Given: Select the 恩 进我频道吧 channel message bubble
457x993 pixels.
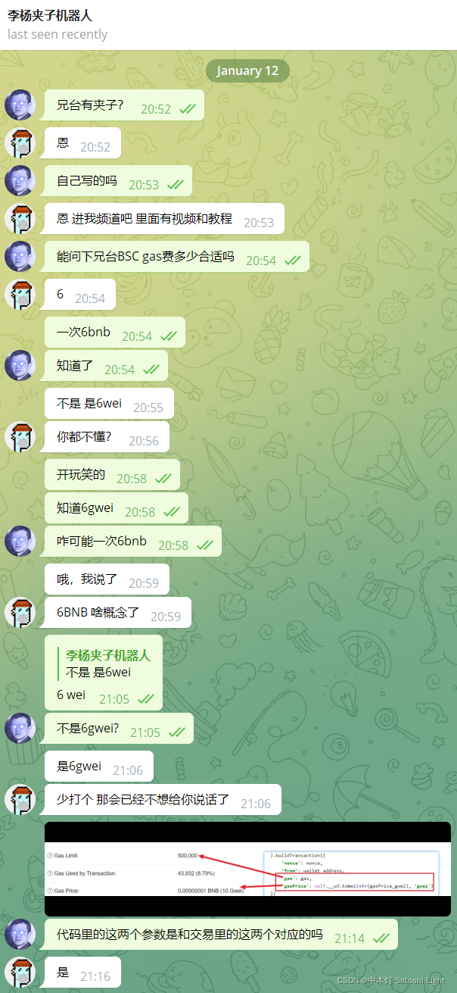Looking at the screenshot, I should [164, 218].
